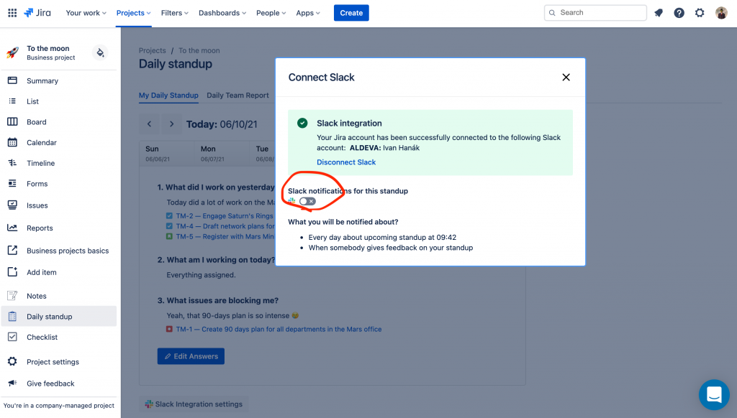The width and height of the screenshot is (737, 418).
Task: Click the List sidebar icon
Action: (x=13, y=101)
